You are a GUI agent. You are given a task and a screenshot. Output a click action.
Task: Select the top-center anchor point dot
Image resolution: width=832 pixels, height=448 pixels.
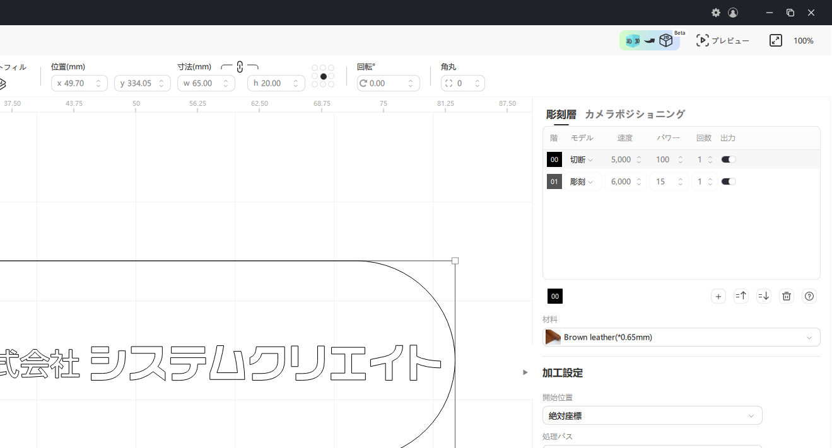(x=323, y=68)
